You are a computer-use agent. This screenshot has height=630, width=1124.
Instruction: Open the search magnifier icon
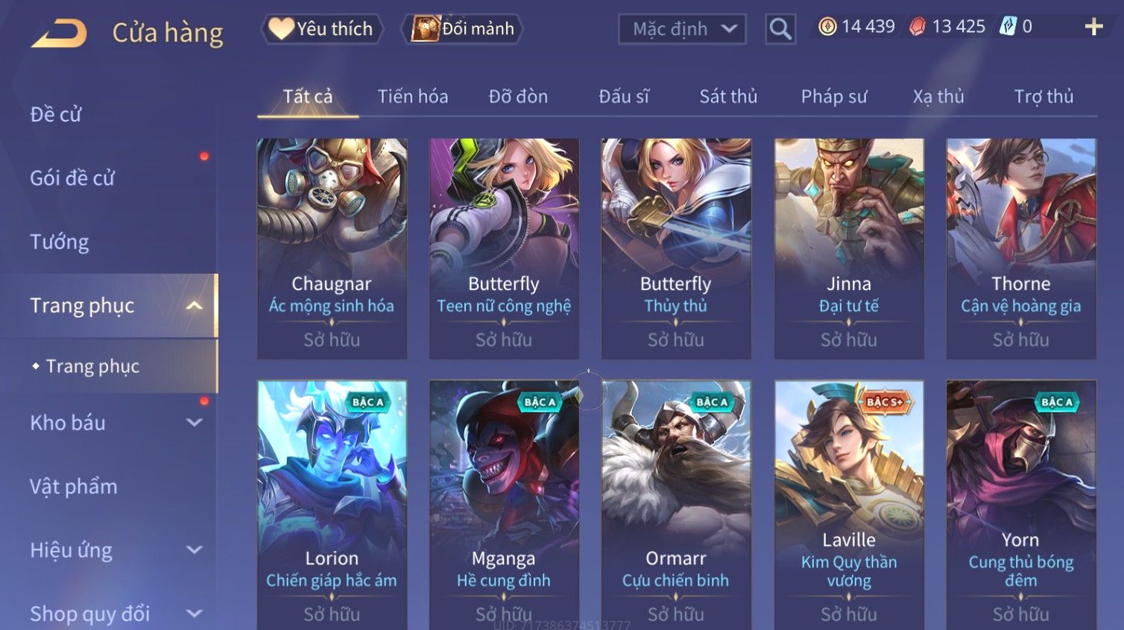(780, 29)
